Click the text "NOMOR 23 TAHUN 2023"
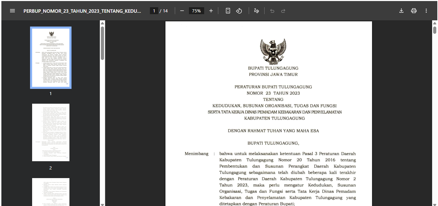The width and height of the screenshot is (438, 206). pos(273,93)
